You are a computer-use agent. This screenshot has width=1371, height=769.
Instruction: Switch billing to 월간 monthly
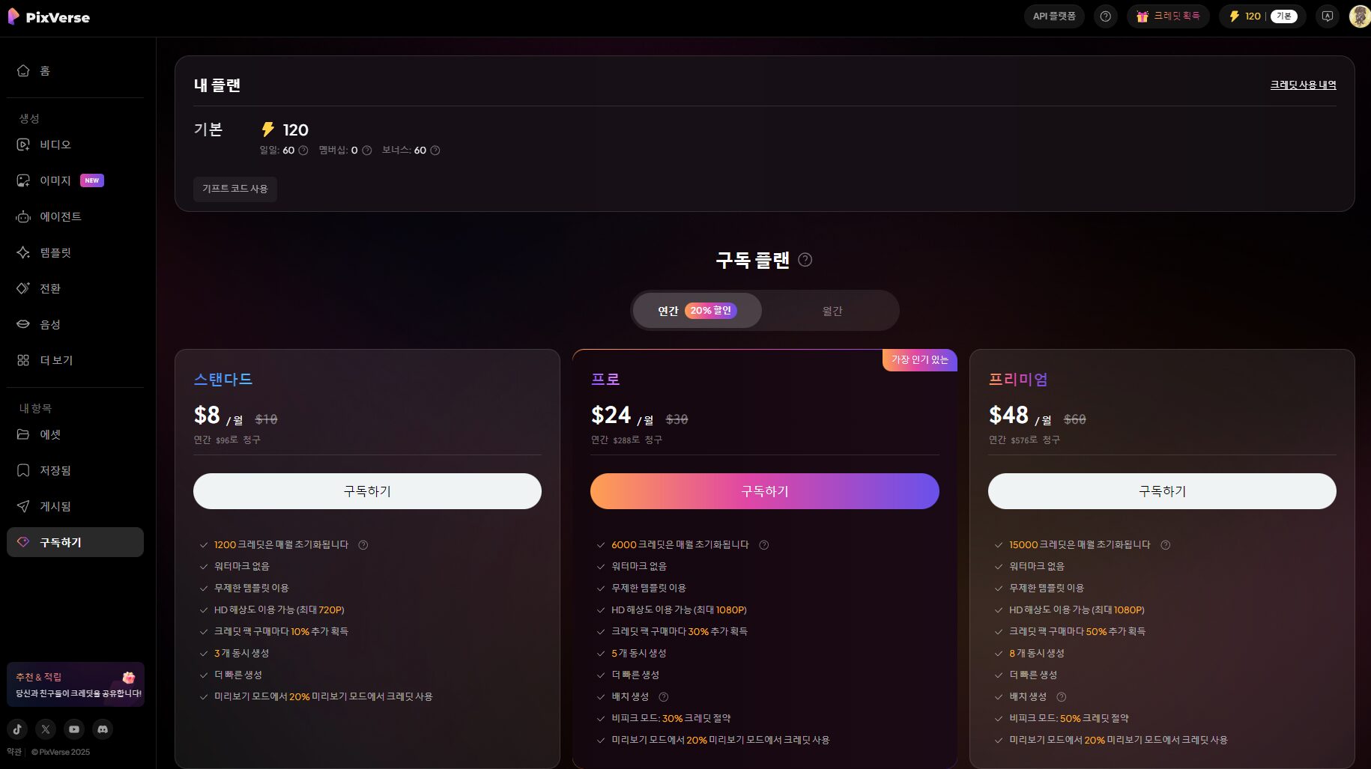(832, 310)
